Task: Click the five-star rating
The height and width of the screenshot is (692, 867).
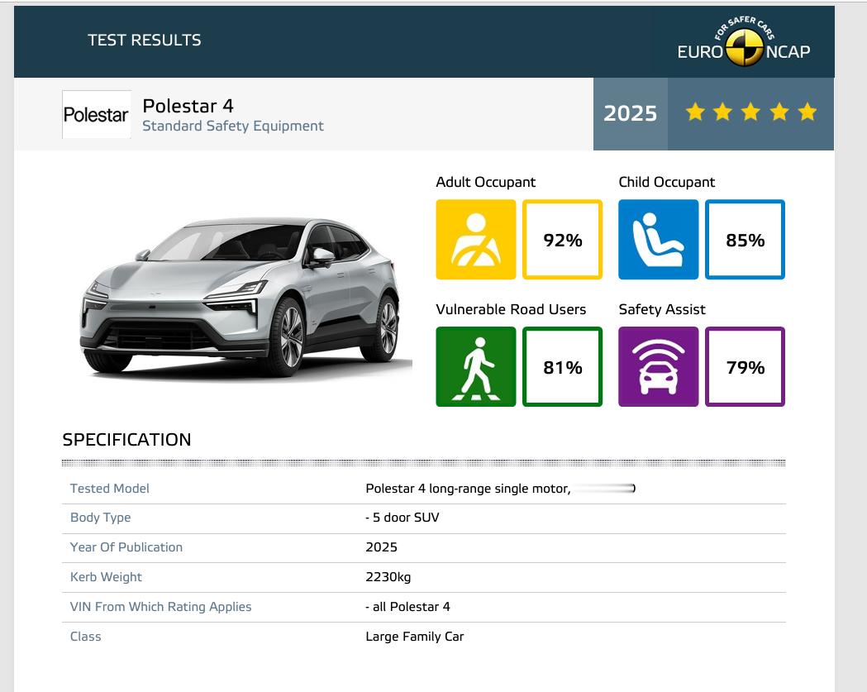Action: click(751, 112)
